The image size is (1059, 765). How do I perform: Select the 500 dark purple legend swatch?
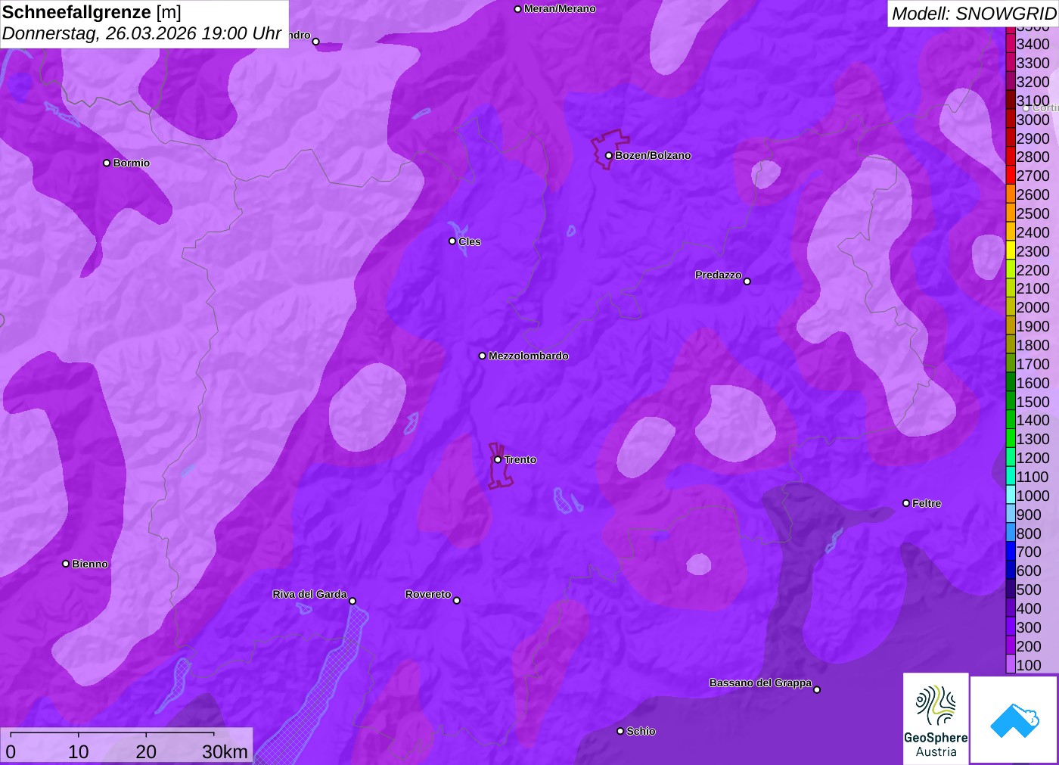click(1011, 589)
